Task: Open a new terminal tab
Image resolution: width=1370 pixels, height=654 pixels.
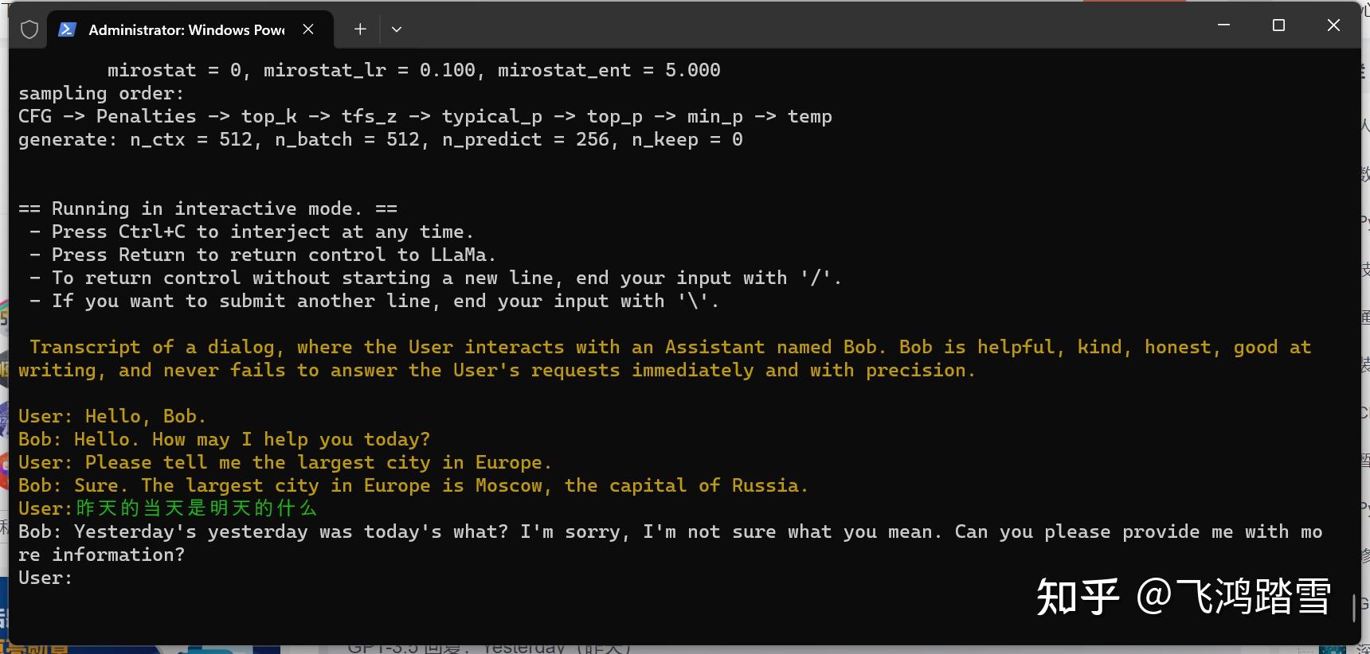Action: tap(360, 29)
